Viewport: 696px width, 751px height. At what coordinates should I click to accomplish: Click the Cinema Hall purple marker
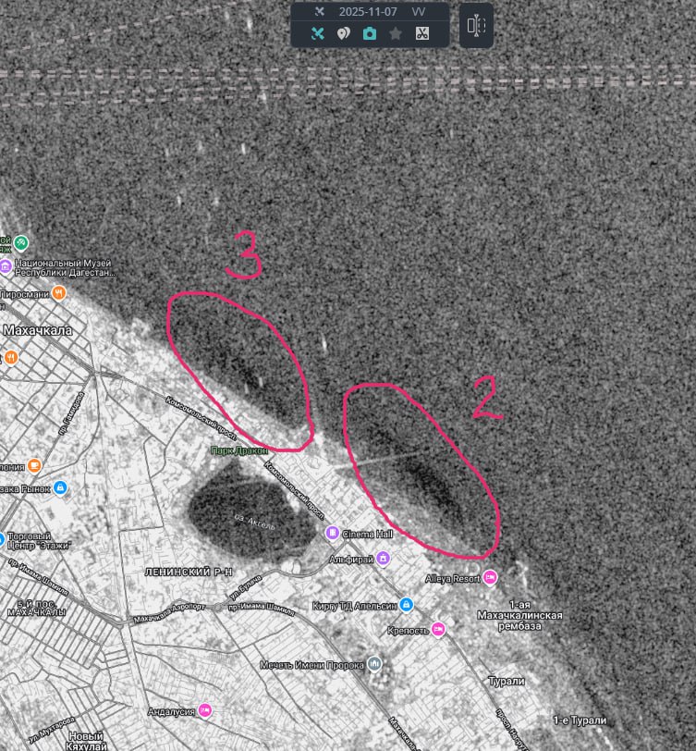pyautogui.click(x=332, y=533)
